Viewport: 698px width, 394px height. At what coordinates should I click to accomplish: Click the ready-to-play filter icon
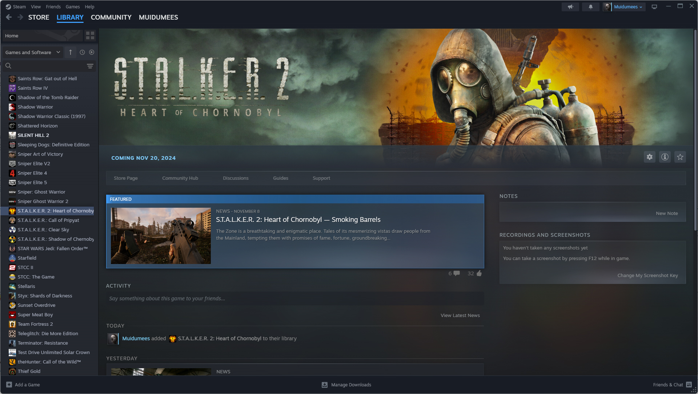[x=92, y=52]
